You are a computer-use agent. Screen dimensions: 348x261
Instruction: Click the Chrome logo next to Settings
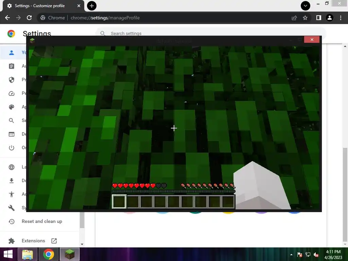tap(11, 34)
